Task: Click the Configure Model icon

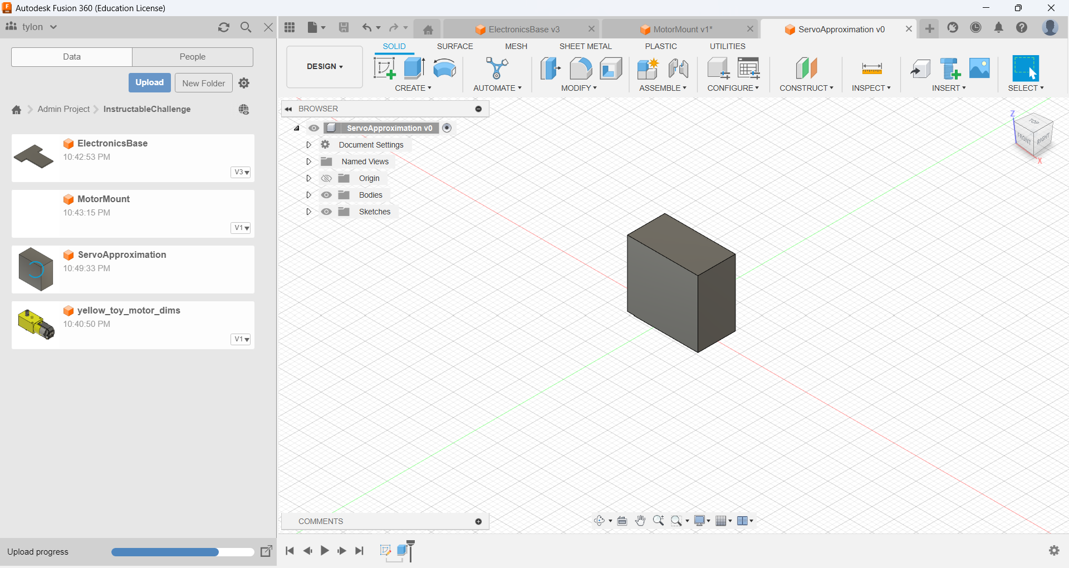Action: pyautogui.click(x=718, y=68)
